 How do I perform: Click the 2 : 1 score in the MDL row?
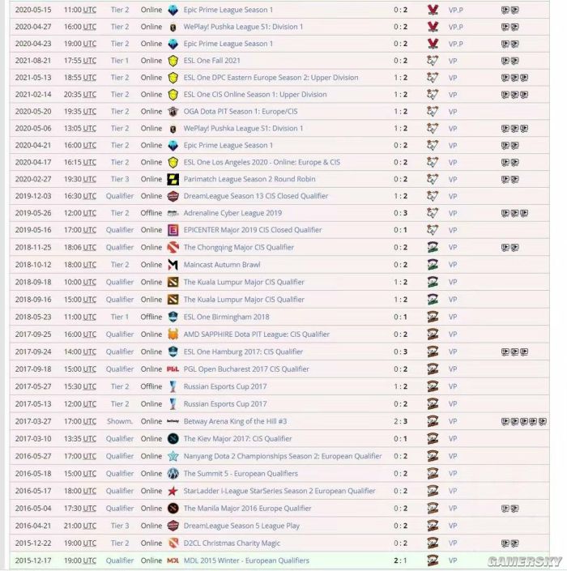tap(401, 560)
